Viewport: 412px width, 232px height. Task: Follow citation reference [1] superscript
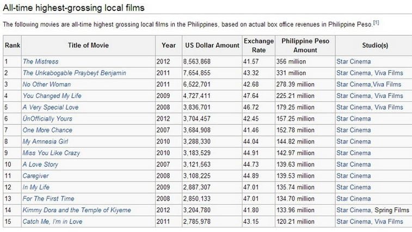point(376,23)
